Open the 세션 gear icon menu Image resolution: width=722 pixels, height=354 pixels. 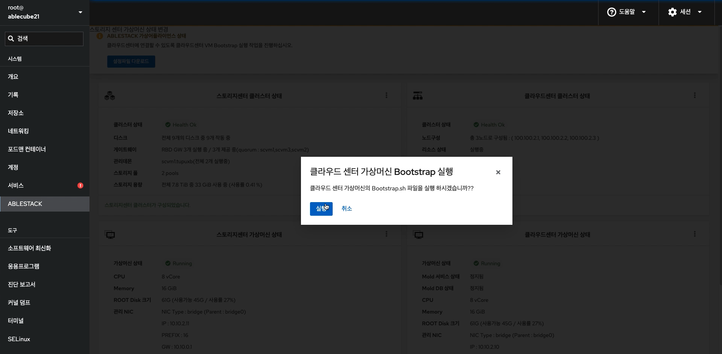(x=673, y=12)
